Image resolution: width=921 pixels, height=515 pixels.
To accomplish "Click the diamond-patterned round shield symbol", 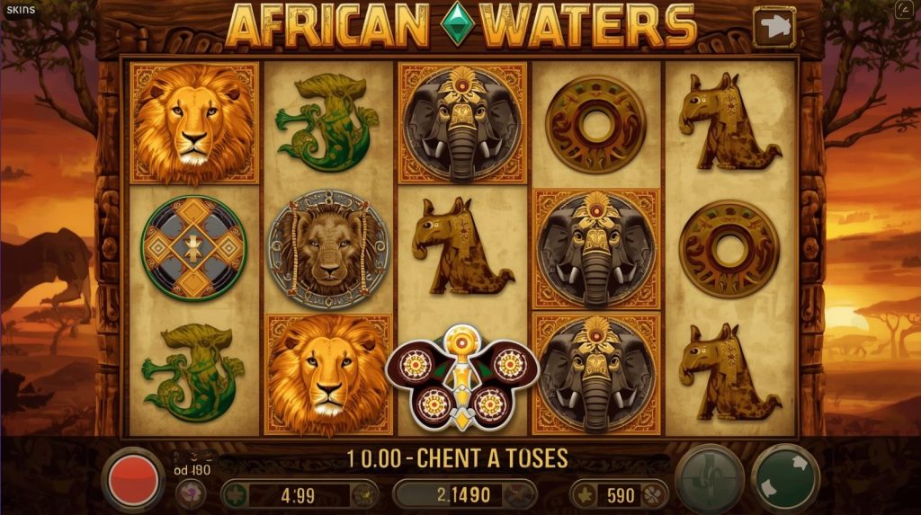I will (x=194, y=248).
